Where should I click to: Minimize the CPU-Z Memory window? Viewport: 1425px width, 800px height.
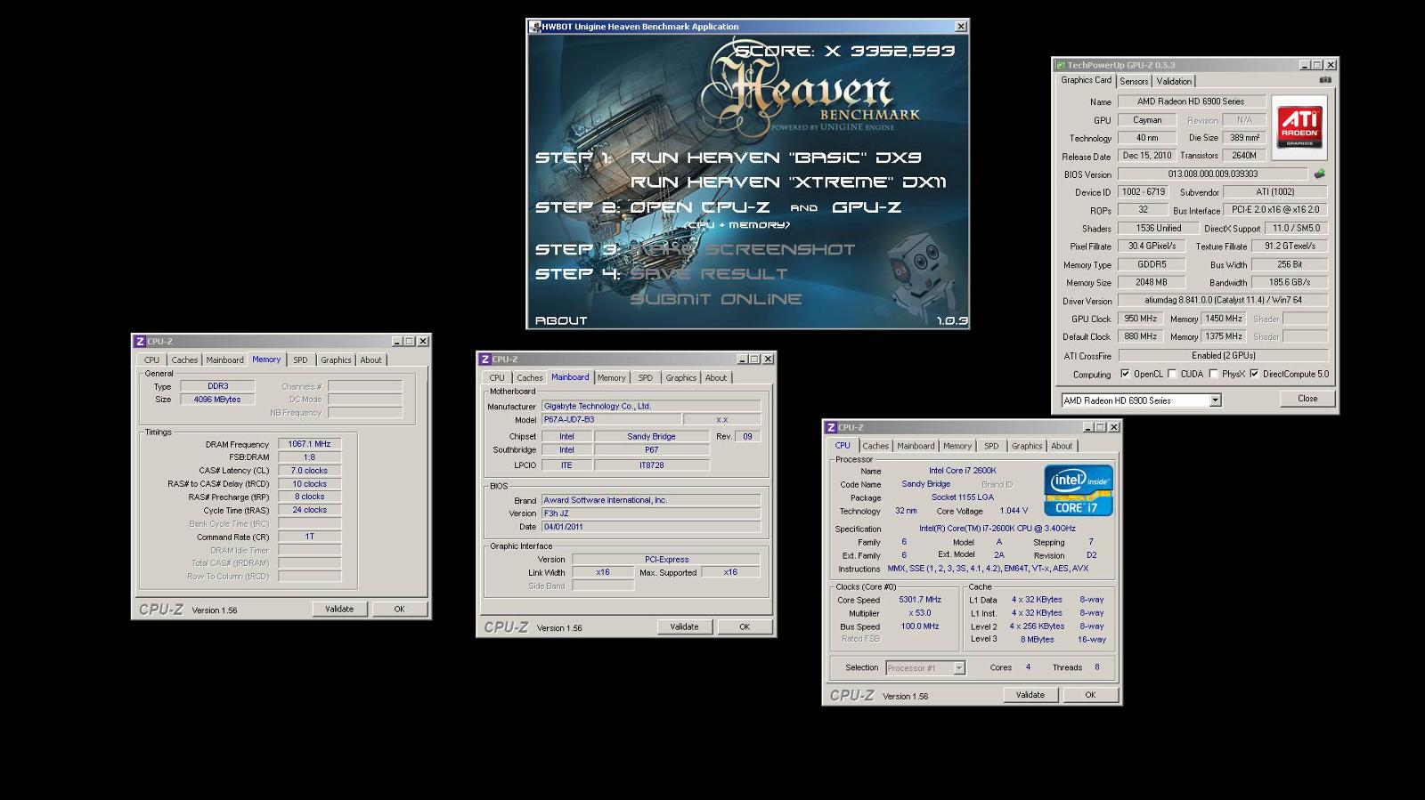click(397, 341)
